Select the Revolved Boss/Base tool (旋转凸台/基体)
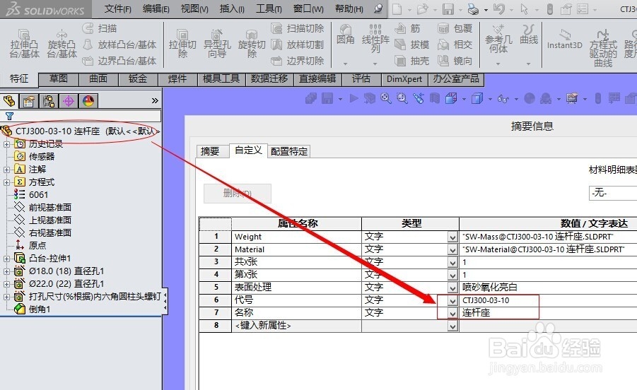The height and width of the screenshot is (390, 637). 62,43
